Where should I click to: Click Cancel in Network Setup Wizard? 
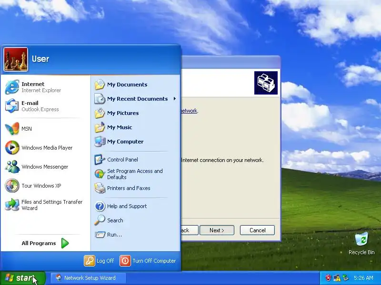(257, 230)
